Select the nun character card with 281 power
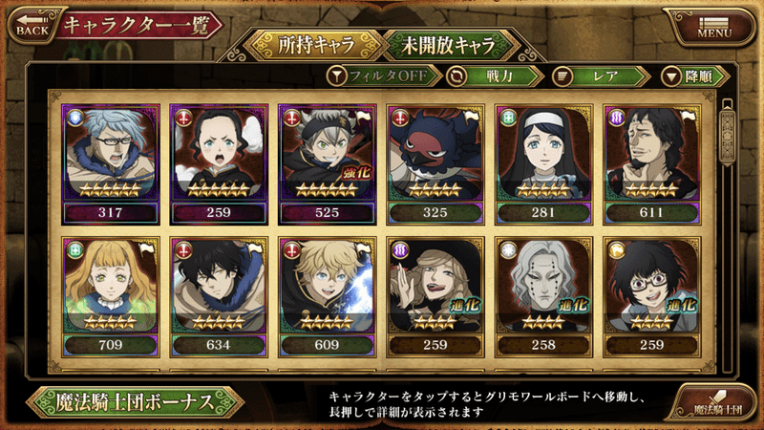Image resolution: width=764 pixels, height=430 pixels. 543,164
